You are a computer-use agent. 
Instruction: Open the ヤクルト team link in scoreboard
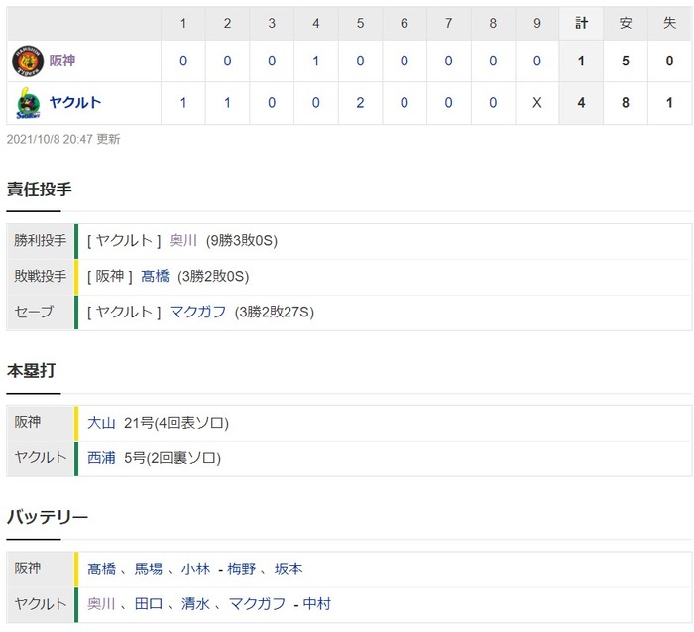(x=74, y=103)
